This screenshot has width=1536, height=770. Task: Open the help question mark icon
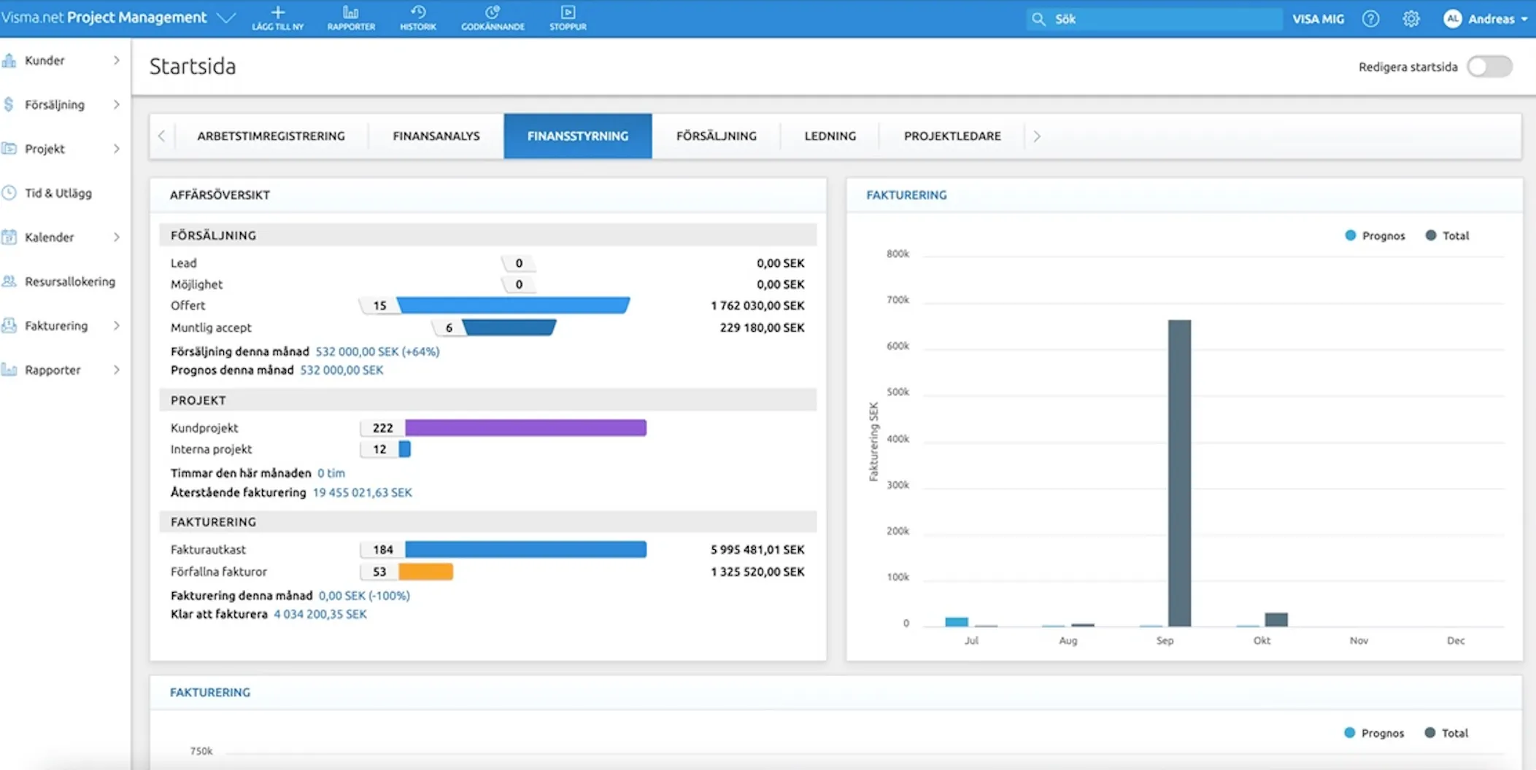[1370, 19]
